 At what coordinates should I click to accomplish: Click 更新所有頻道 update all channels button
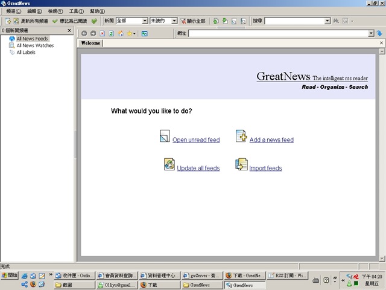click(x=31, y=21)
